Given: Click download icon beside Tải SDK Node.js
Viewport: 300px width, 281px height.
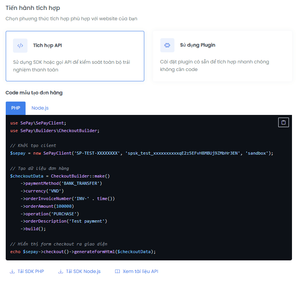Looking at the screenshot, I should [61, 271].
